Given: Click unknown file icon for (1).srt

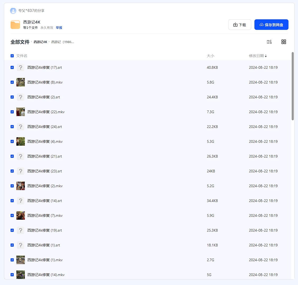Looking at the screenshot, I should (21, 245).
